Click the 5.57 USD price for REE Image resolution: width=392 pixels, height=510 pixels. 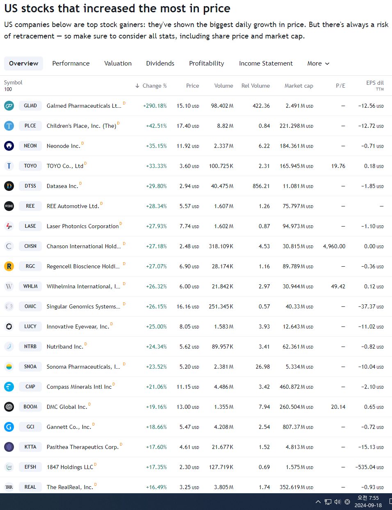pos(189,206)
